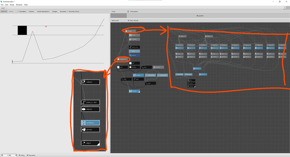The width and height of the screenshot is (290, 157).
Task: Select the circled timeline_cry node
Action: [122, 59]
